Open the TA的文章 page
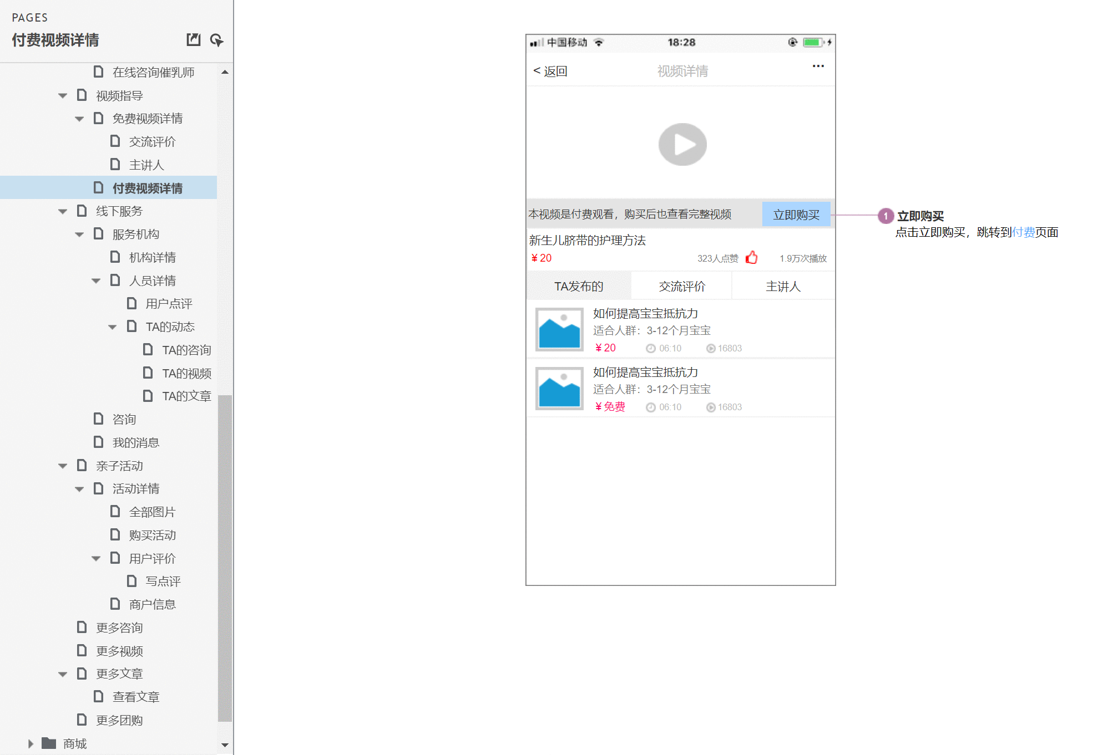The height and width of the screenshot is (755, 1093). [x=186, y=396]
